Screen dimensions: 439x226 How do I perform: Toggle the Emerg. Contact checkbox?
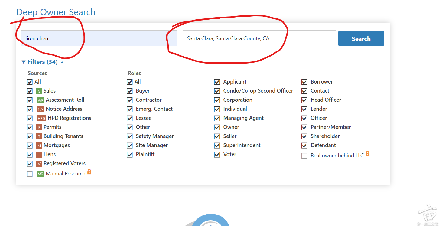(130, 109)
